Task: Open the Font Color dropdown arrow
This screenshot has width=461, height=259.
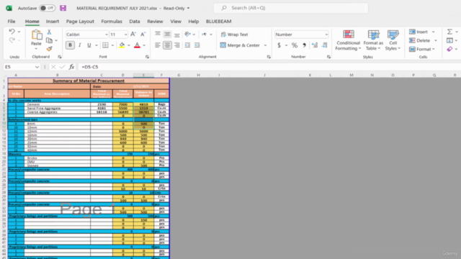Action: point(144,45)
